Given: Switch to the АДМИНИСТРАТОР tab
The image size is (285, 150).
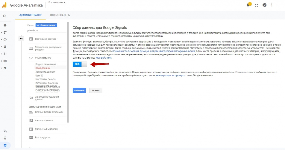Looking at the screenshot, I should [30, 15].
